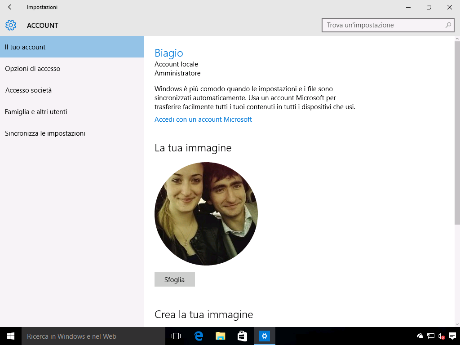Click the muted volume speaker icon
Viewport: 460px width, 345px height.
click(441, 336)
